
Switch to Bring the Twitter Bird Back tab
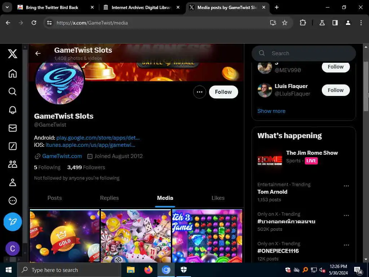tap(52, 7)
